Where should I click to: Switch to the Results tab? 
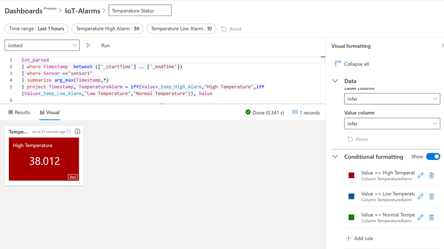(x=19, y=113)
